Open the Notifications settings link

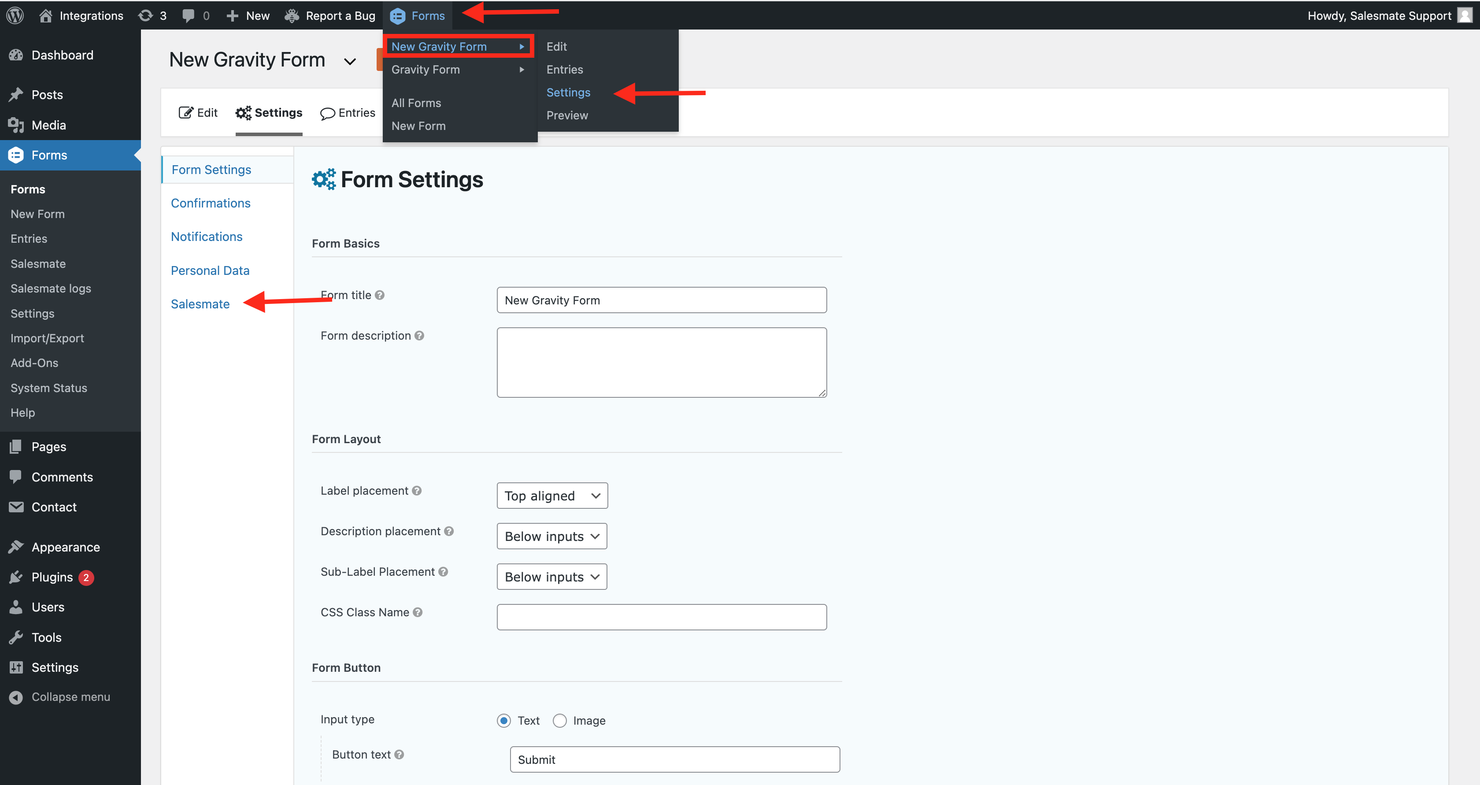(x=206, y=237)
